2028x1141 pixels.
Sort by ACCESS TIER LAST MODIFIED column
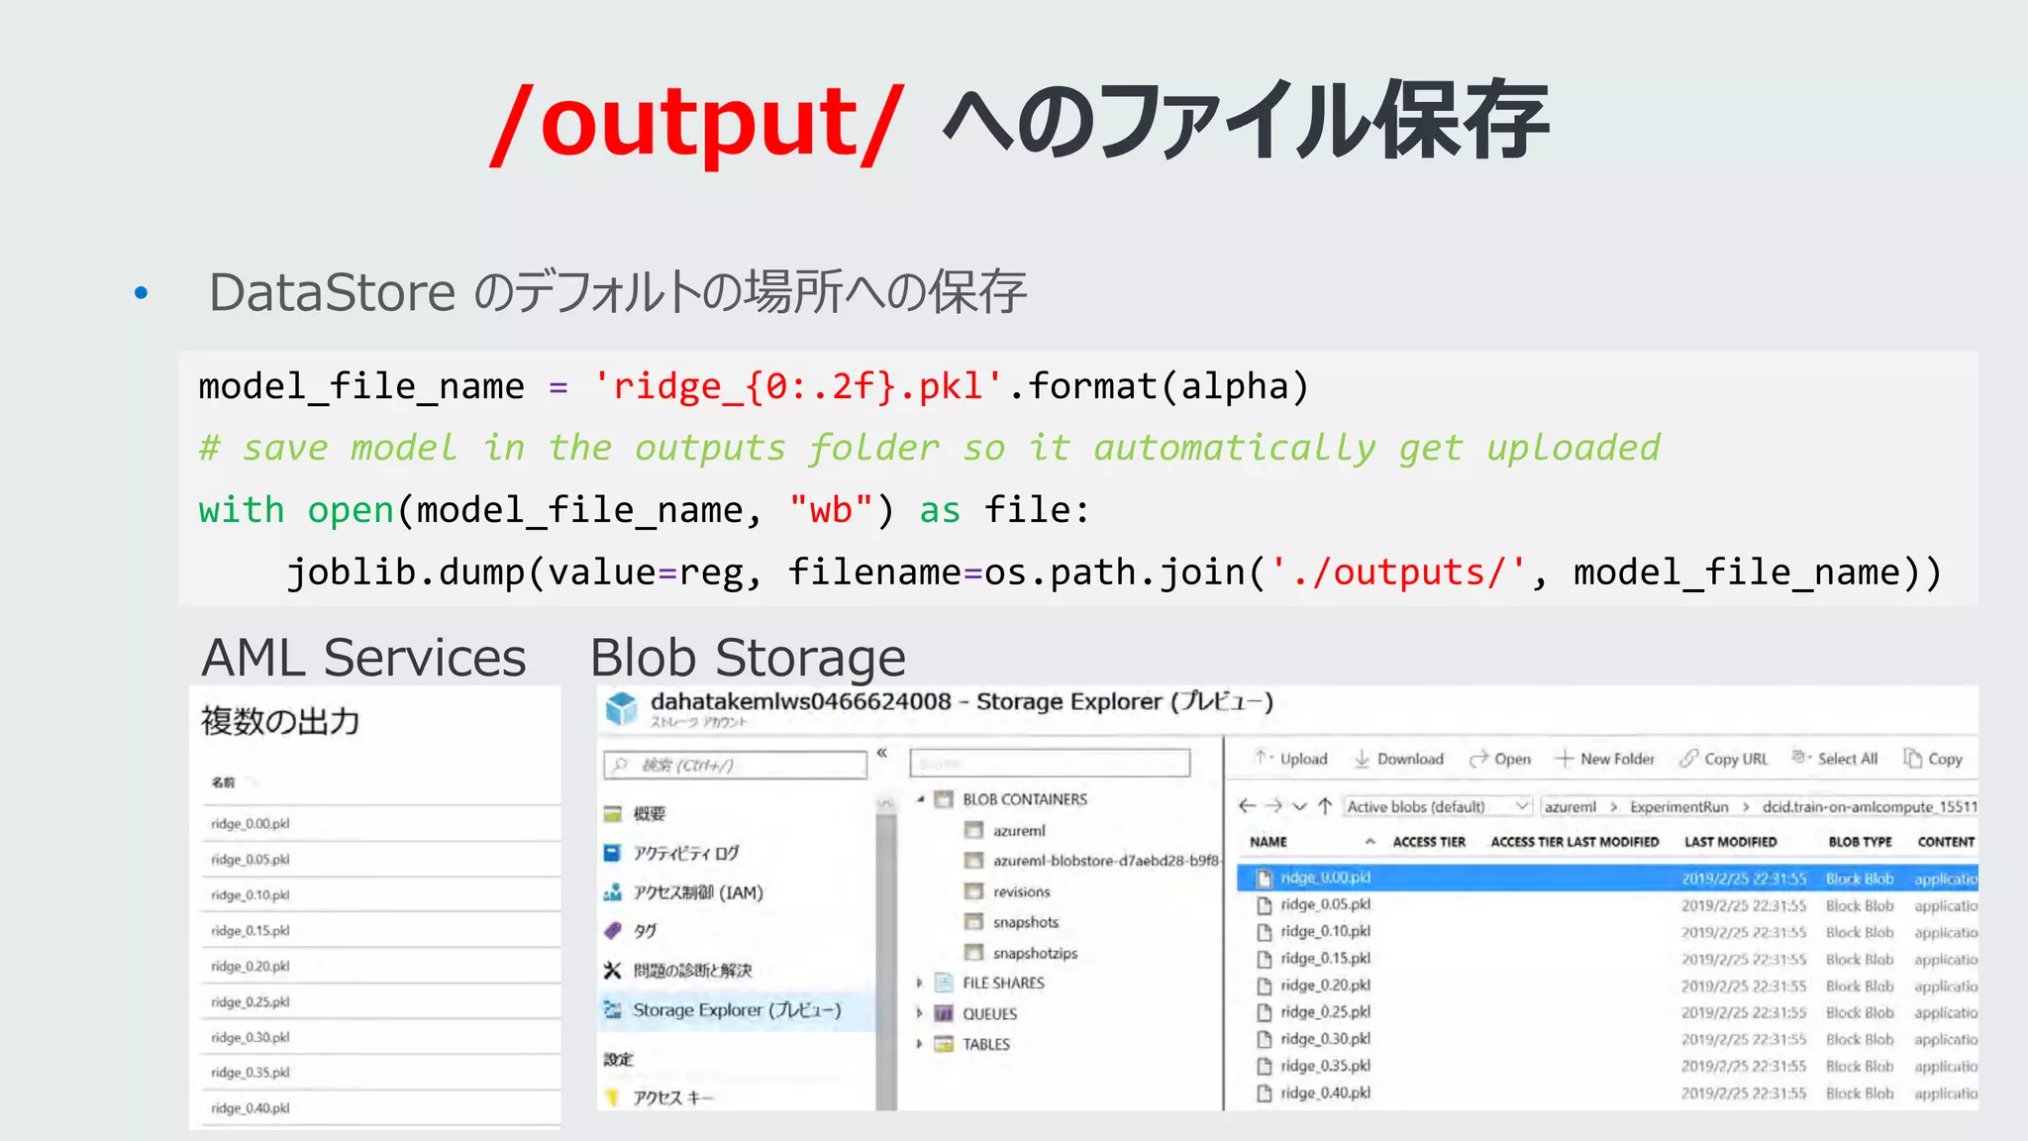point(1574,842)
